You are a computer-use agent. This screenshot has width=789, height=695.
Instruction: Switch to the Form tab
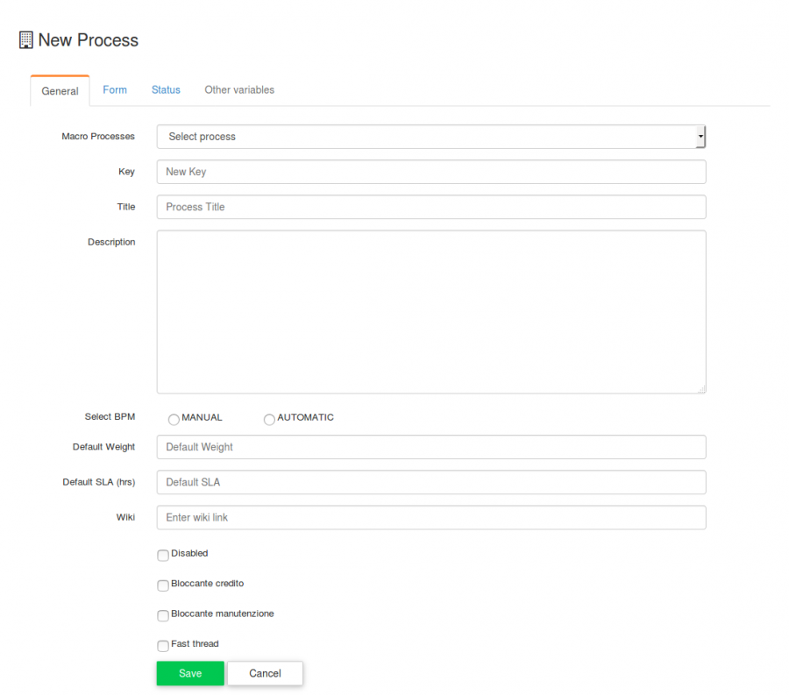[115, 89]
